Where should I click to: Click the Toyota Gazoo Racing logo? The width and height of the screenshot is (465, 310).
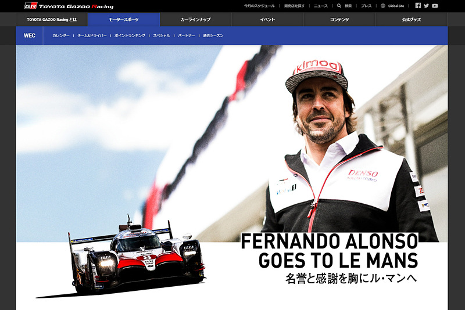tap(69, 6)
